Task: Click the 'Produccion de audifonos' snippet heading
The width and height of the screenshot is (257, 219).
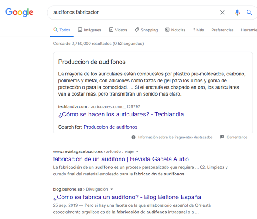Action: tap(92, 62)
